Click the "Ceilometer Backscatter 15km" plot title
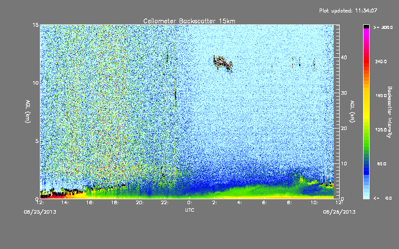399x249 pixels. click(189, 21)
